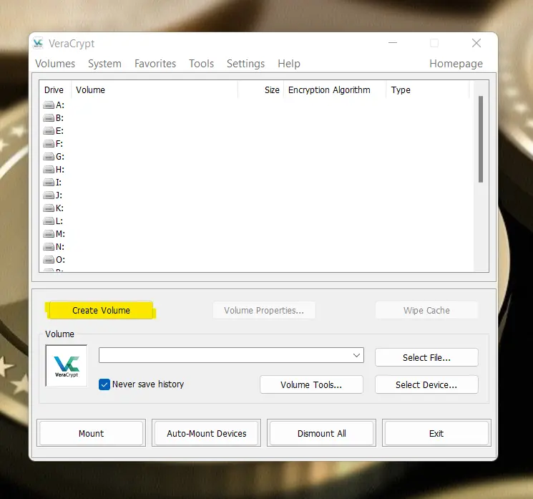Toggle the Never save history checkbox
The width and height of the screenshot is (533, 499).
pyautogui.click(x=104, y=384)
